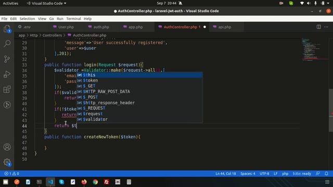This screenshot has height=187, width=333.
Task: Open the Run and Debug view
Action: 7,74
